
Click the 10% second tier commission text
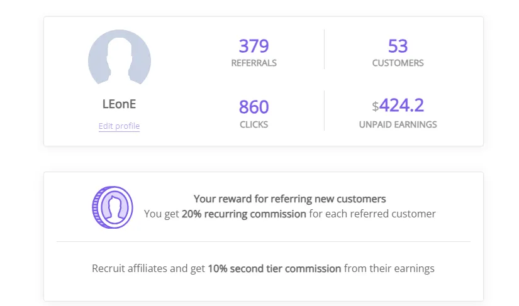pos(274,269)
